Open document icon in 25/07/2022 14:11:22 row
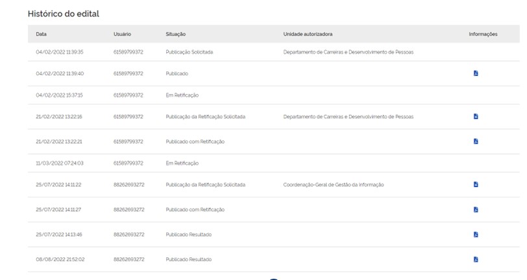Viewport: 527px width, 280px height. pyautogui.click(x=476, y=185)
